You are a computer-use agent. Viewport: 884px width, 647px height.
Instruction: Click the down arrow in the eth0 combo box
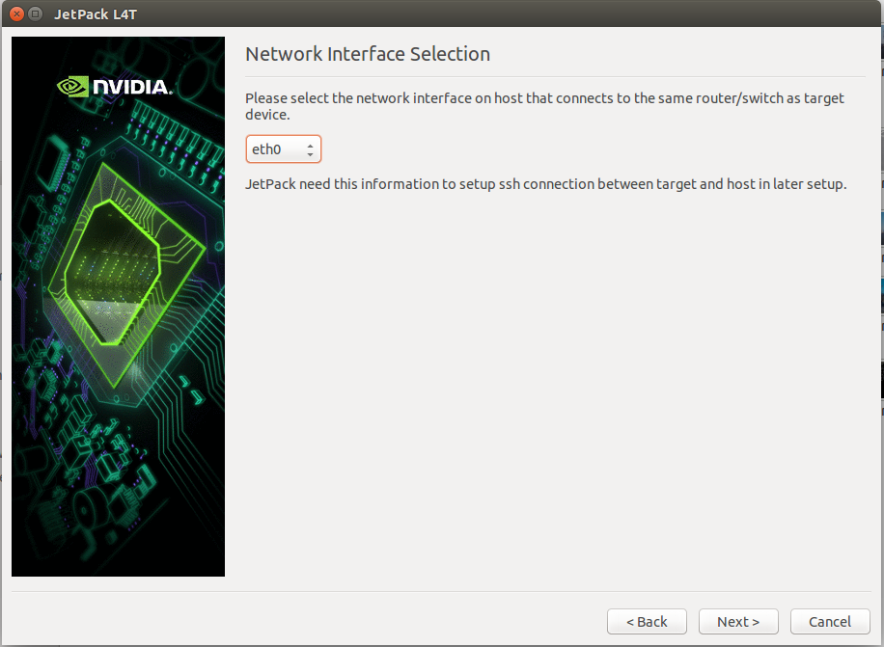310,154
